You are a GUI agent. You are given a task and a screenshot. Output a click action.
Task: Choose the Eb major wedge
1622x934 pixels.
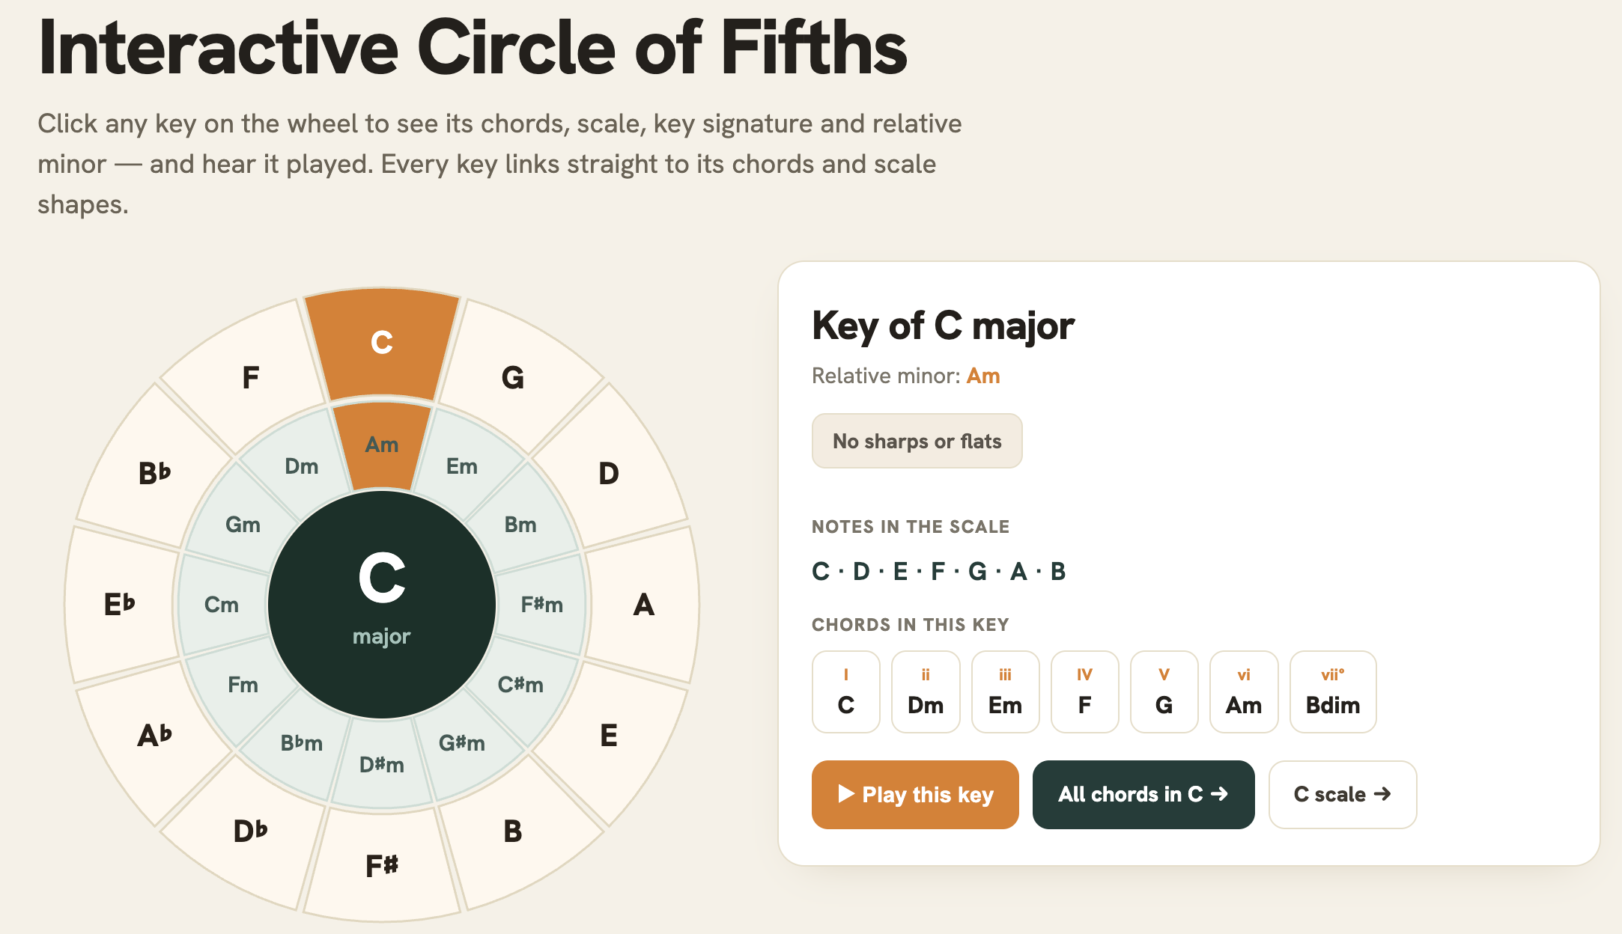(x=121, y=604)
